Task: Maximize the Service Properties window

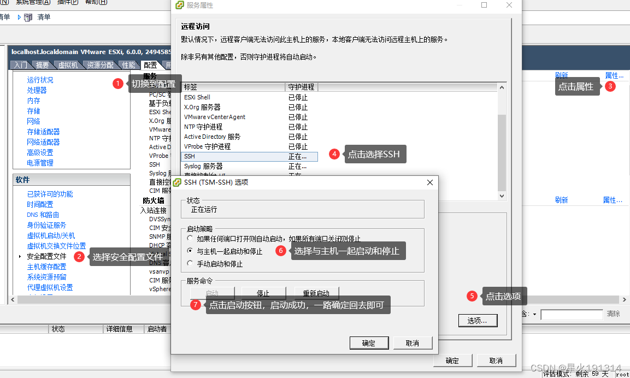Action: point(484,5)
